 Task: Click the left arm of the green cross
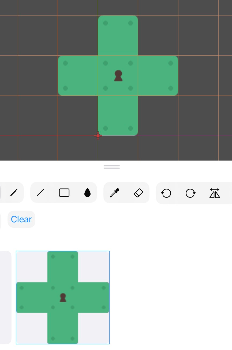78,76
